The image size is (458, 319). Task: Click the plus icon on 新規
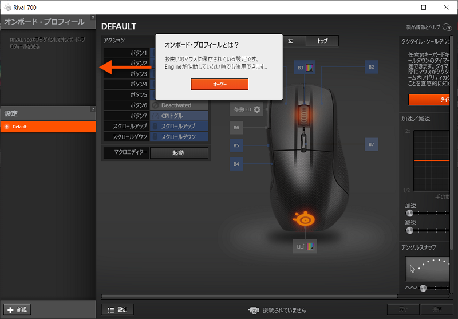10,310
